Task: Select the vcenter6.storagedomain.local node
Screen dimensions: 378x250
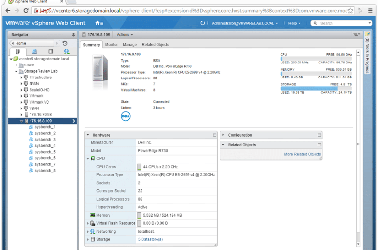Action: [x=41, y=59]
